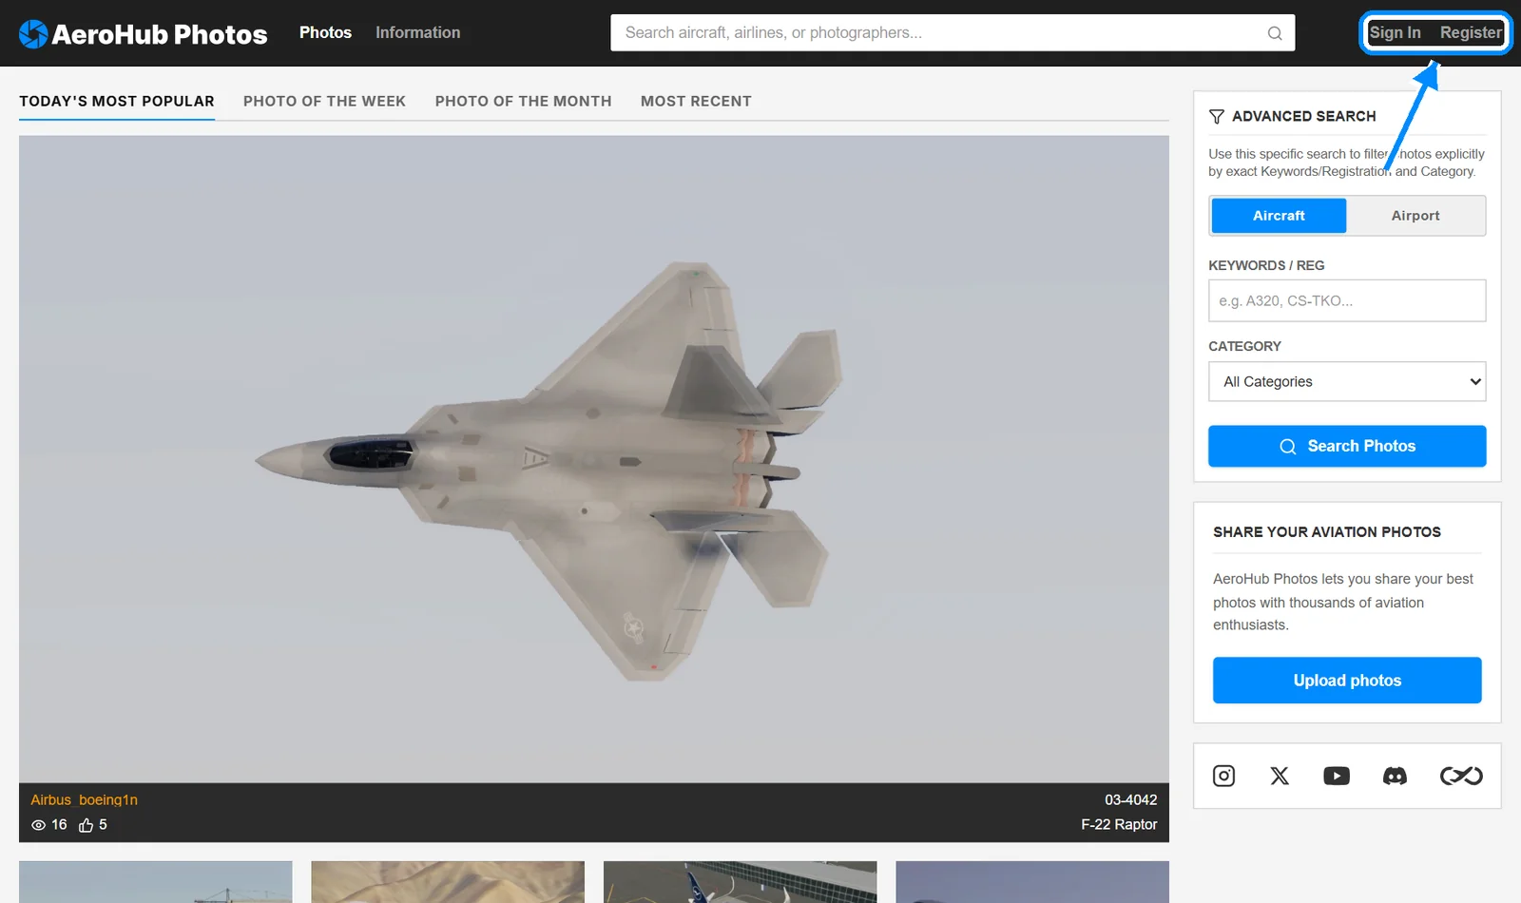The width and height of the screenshot is (1521, 903).
Task: Click the Sign In link
Action: point(1395,32)
